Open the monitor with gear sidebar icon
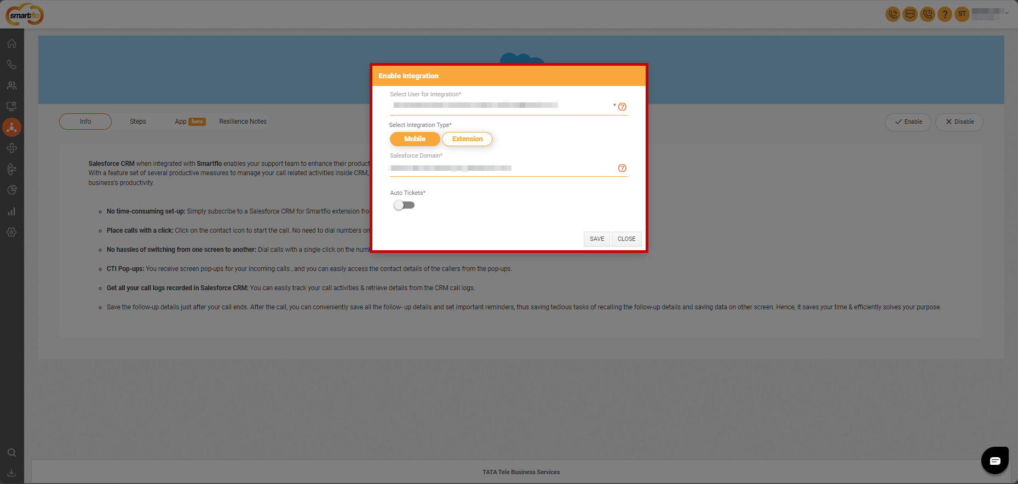The height and width of the screenshot is (484, 1018). click(11, 106)
